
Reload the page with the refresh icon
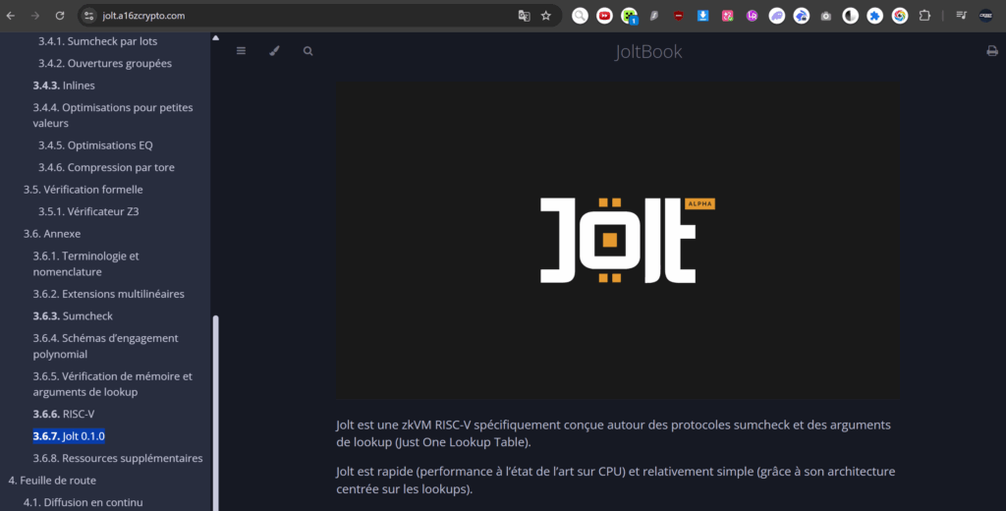(x=60, y=16)
